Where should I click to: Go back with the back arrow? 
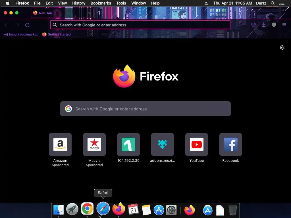(x=7, y=25)
